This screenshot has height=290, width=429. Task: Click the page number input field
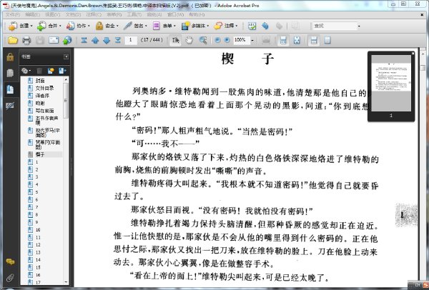click(131, 40)
